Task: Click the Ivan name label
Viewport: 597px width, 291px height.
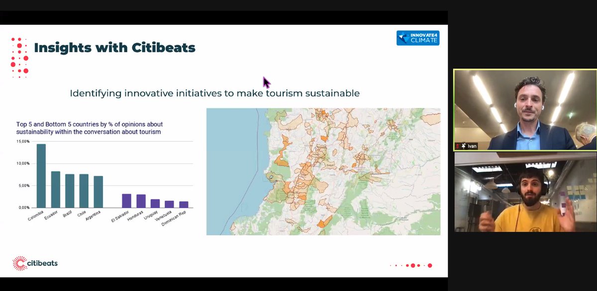Action: [x=472, y=146]
